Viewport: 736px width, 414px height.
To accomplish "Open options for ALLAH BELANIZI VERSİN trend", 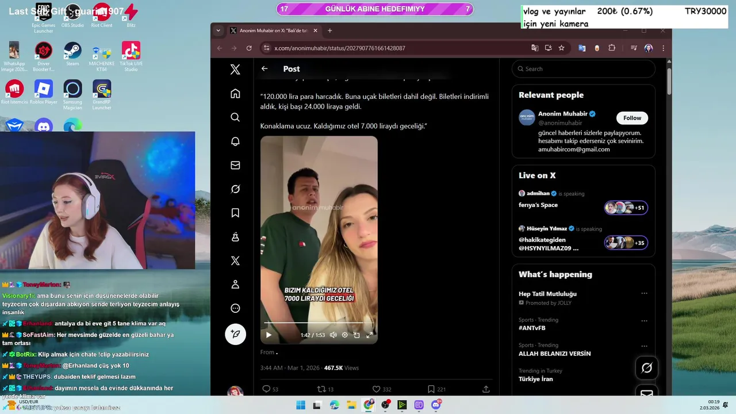I will [x=644, y=346].
